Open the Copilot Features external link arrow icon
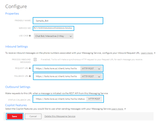Viewport: 161px width, 121px height. [125, 109]
